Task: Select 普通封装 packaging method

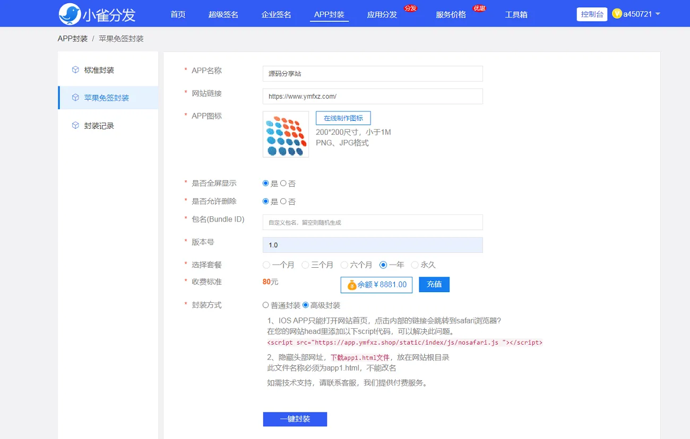Action: tap(266, 305)
